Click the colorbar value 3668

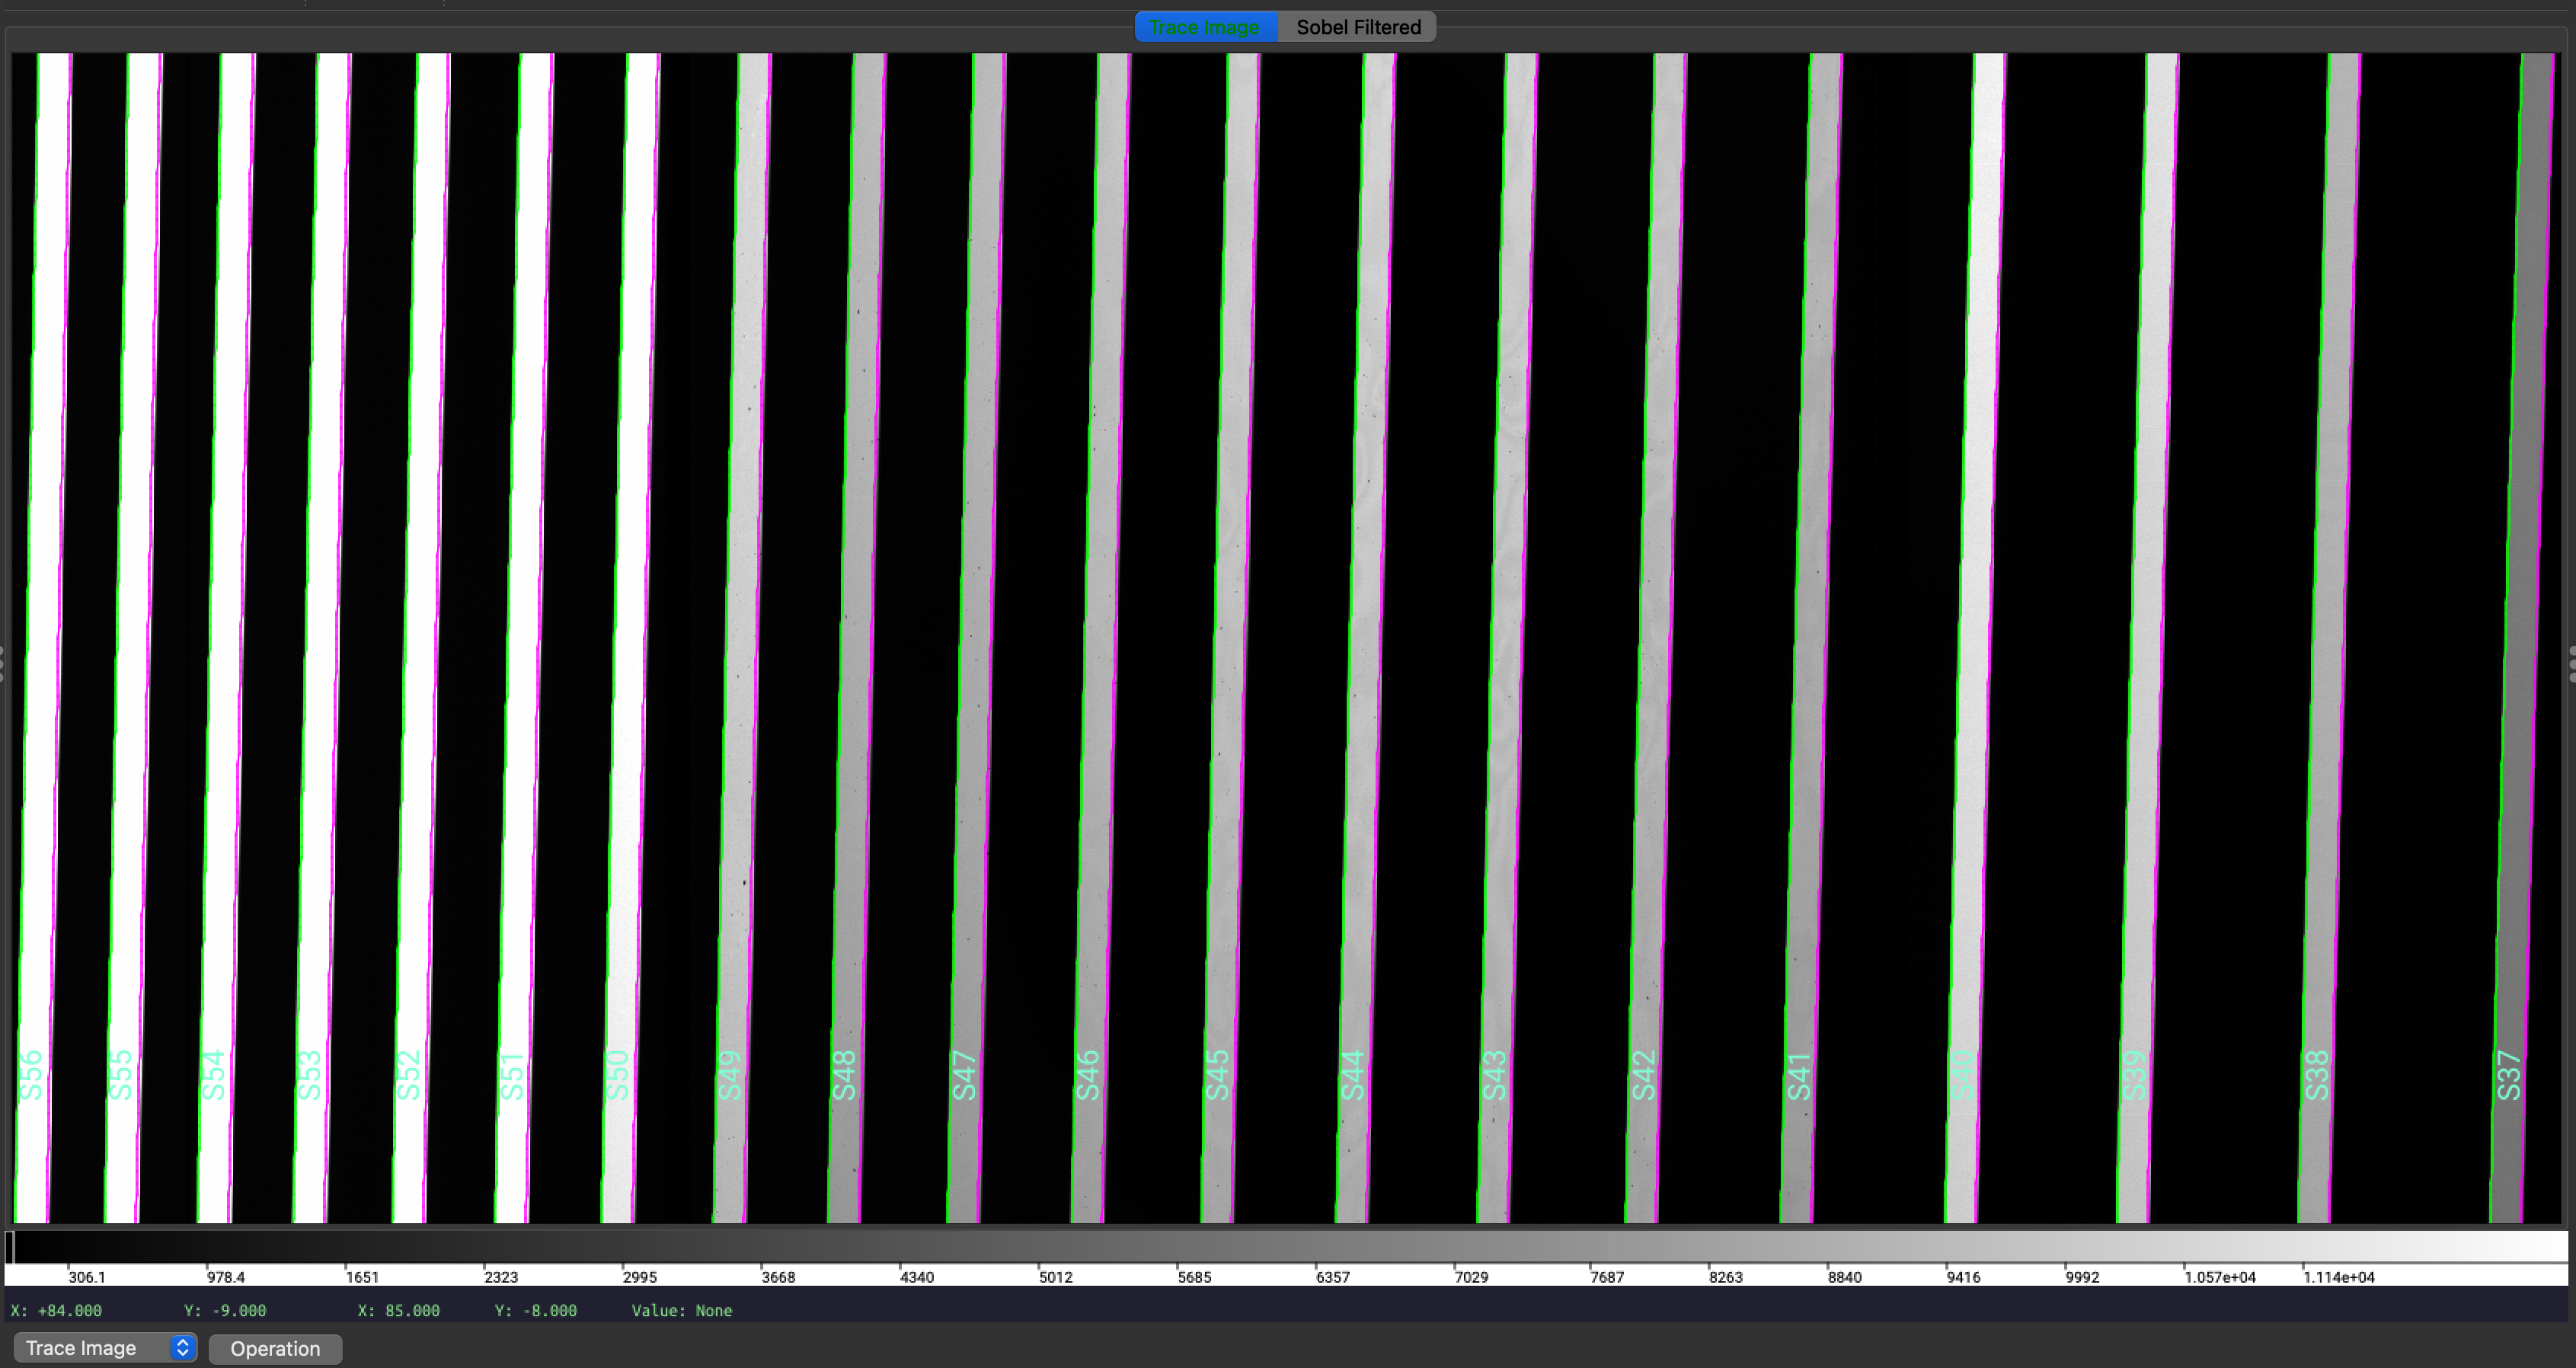click(x=778, y=1277)
